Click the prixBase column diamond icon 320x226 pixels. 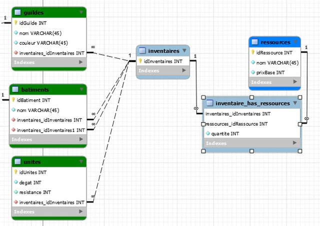[253, 72]
